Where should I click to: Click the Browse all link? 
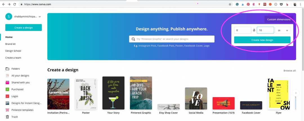pyautogui.click(x=289, y=70)
